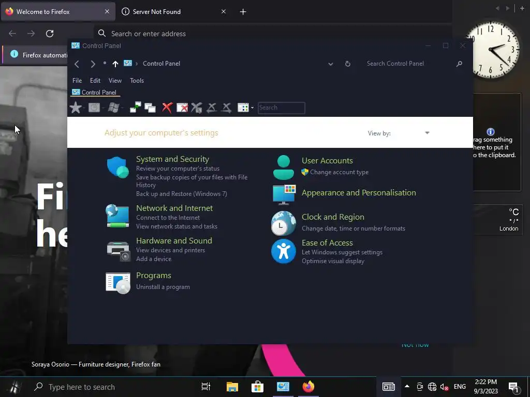Image resolution: width=530 pixels, height=397 pixels.
Task: Click the Optimise visual display link
Action: click(x=333, y=261)
